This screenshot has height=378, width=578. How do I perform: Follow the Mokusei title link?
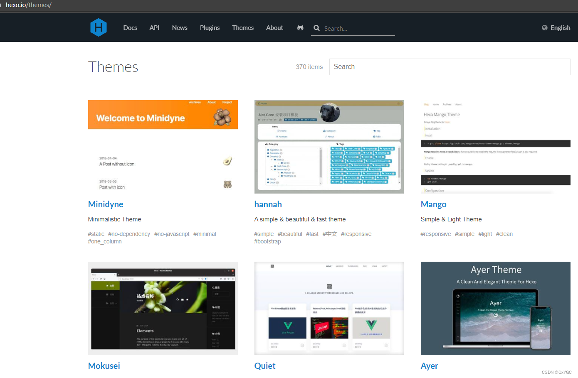click(104, 366)
